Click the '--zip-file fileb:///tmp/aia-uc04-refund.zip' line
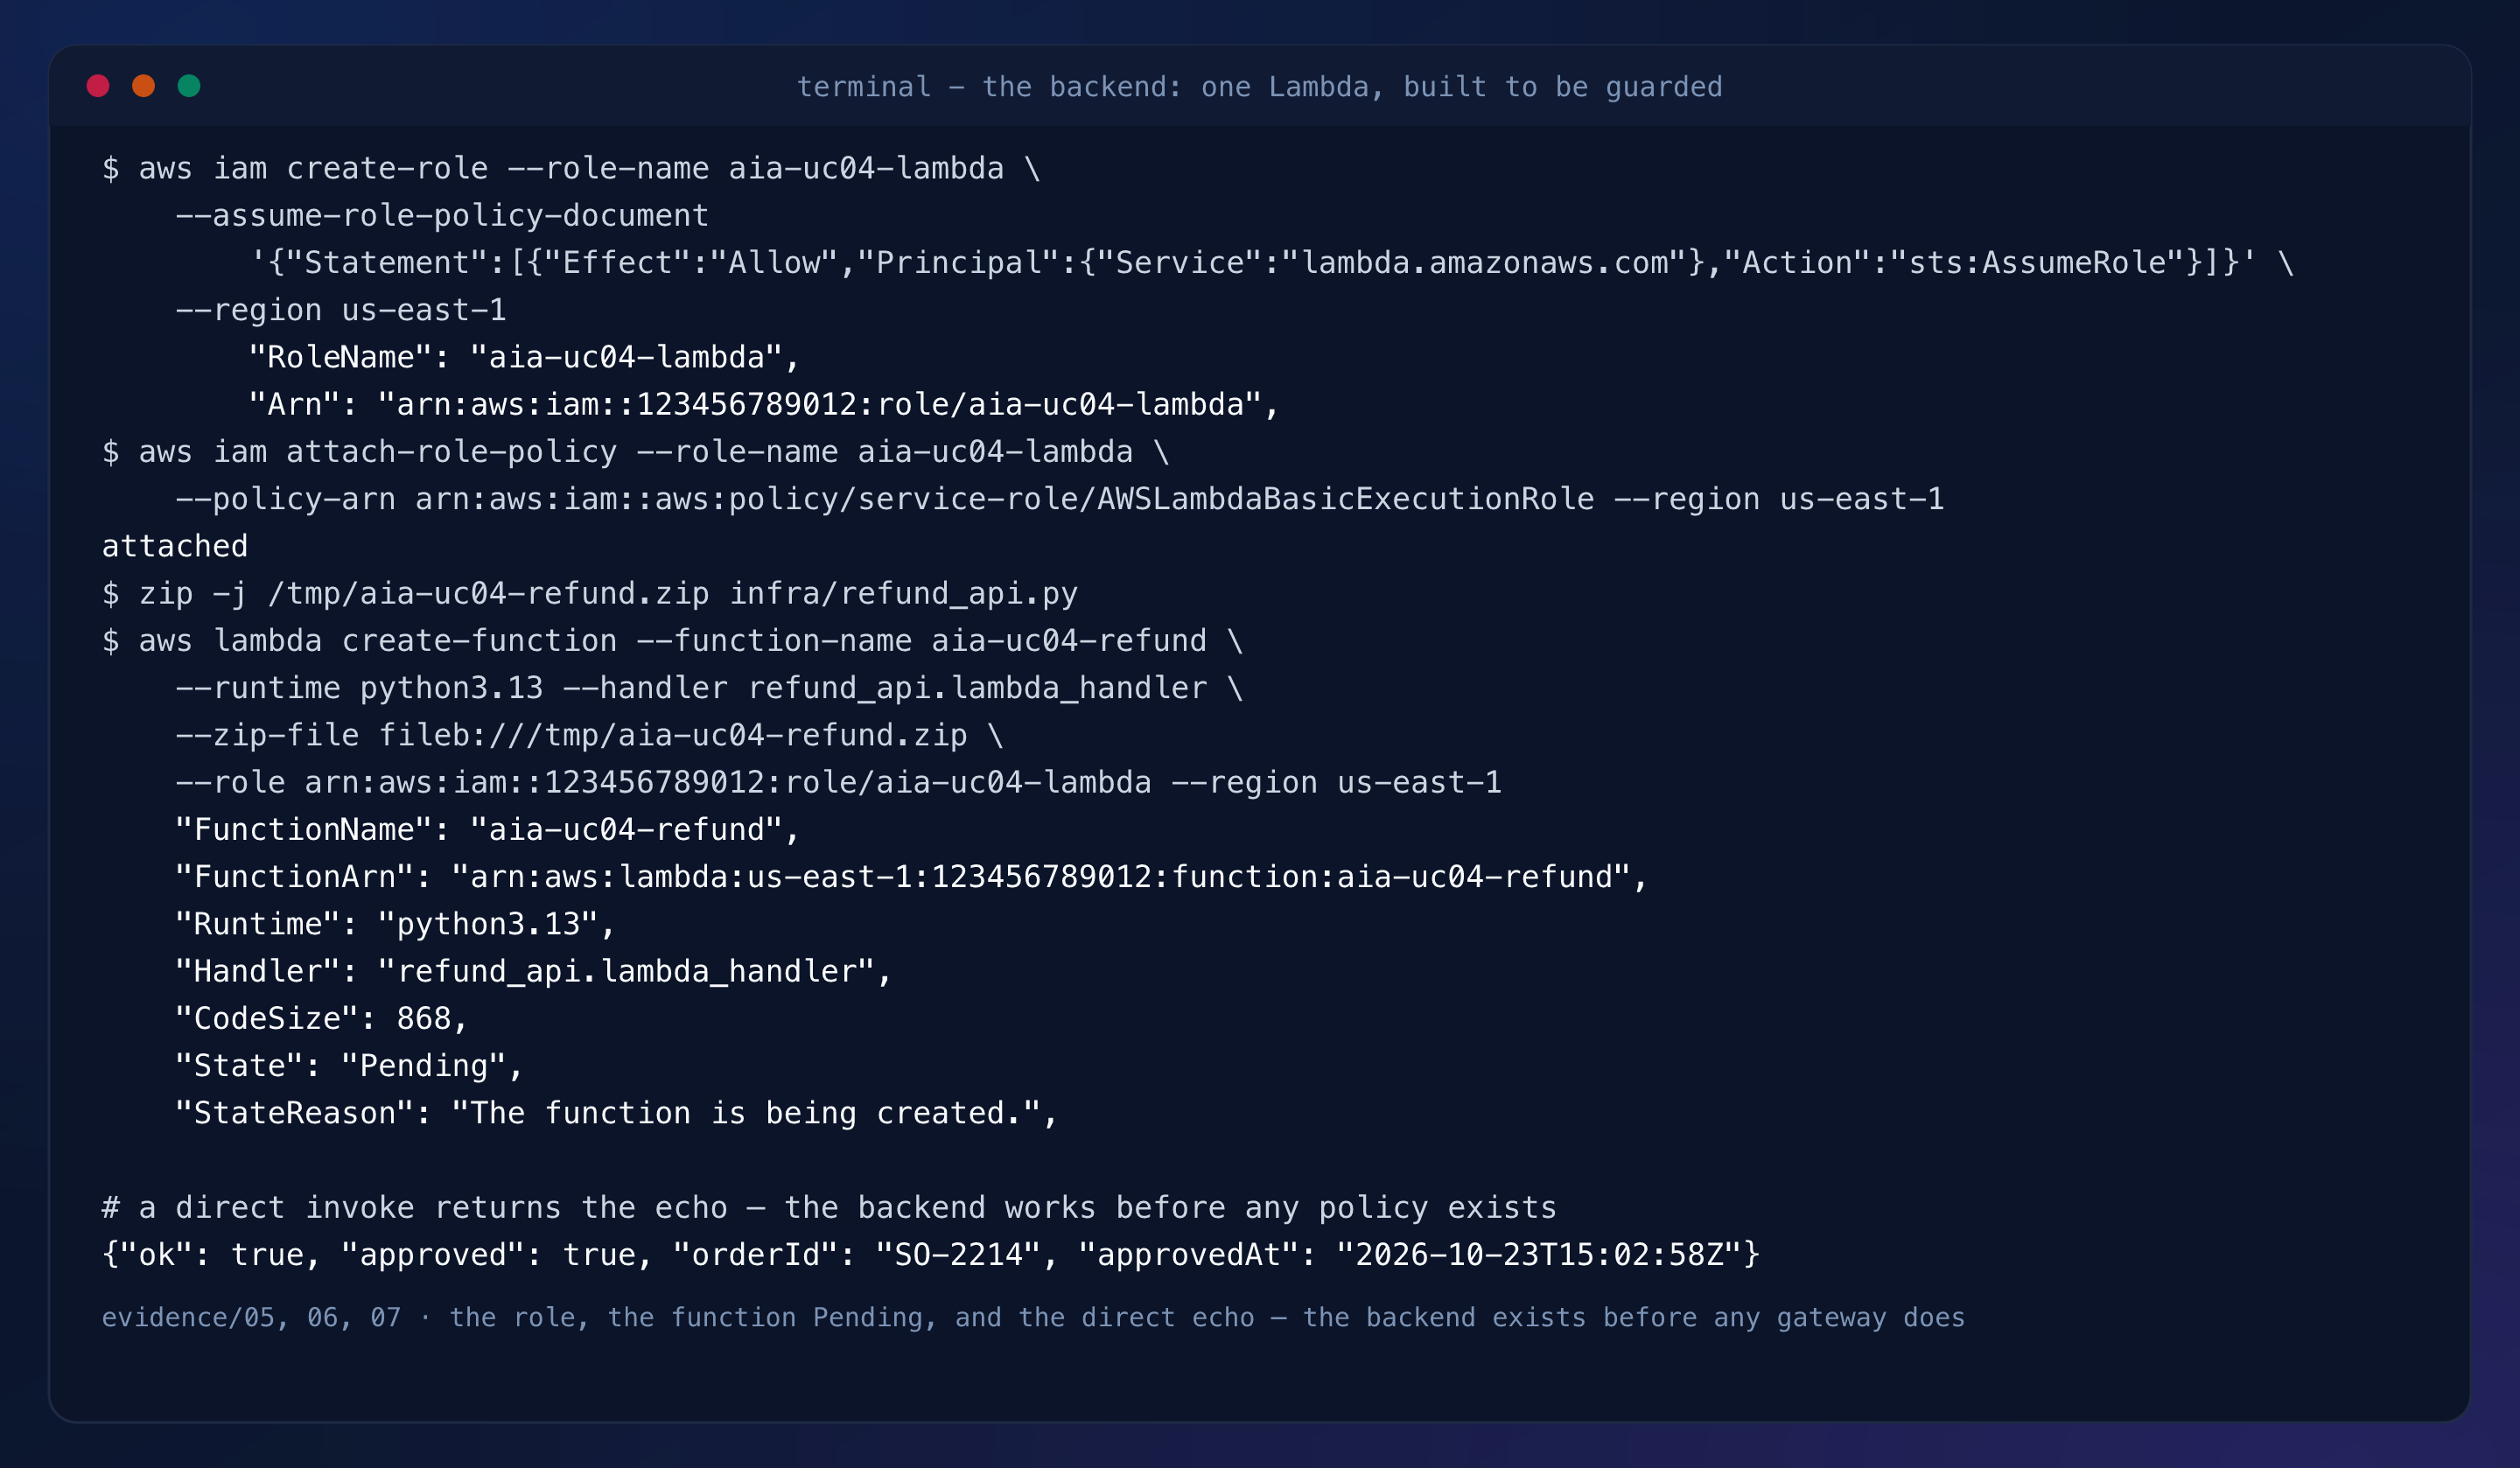Viewport: 2520px width, 1468px height. click(590, 735)
